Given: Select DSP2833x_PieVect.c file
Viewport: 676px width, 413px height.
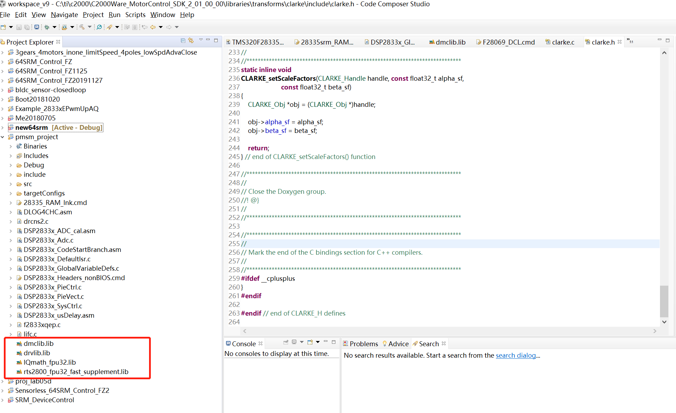Looking at the screenshot, I should pos(54,297).
